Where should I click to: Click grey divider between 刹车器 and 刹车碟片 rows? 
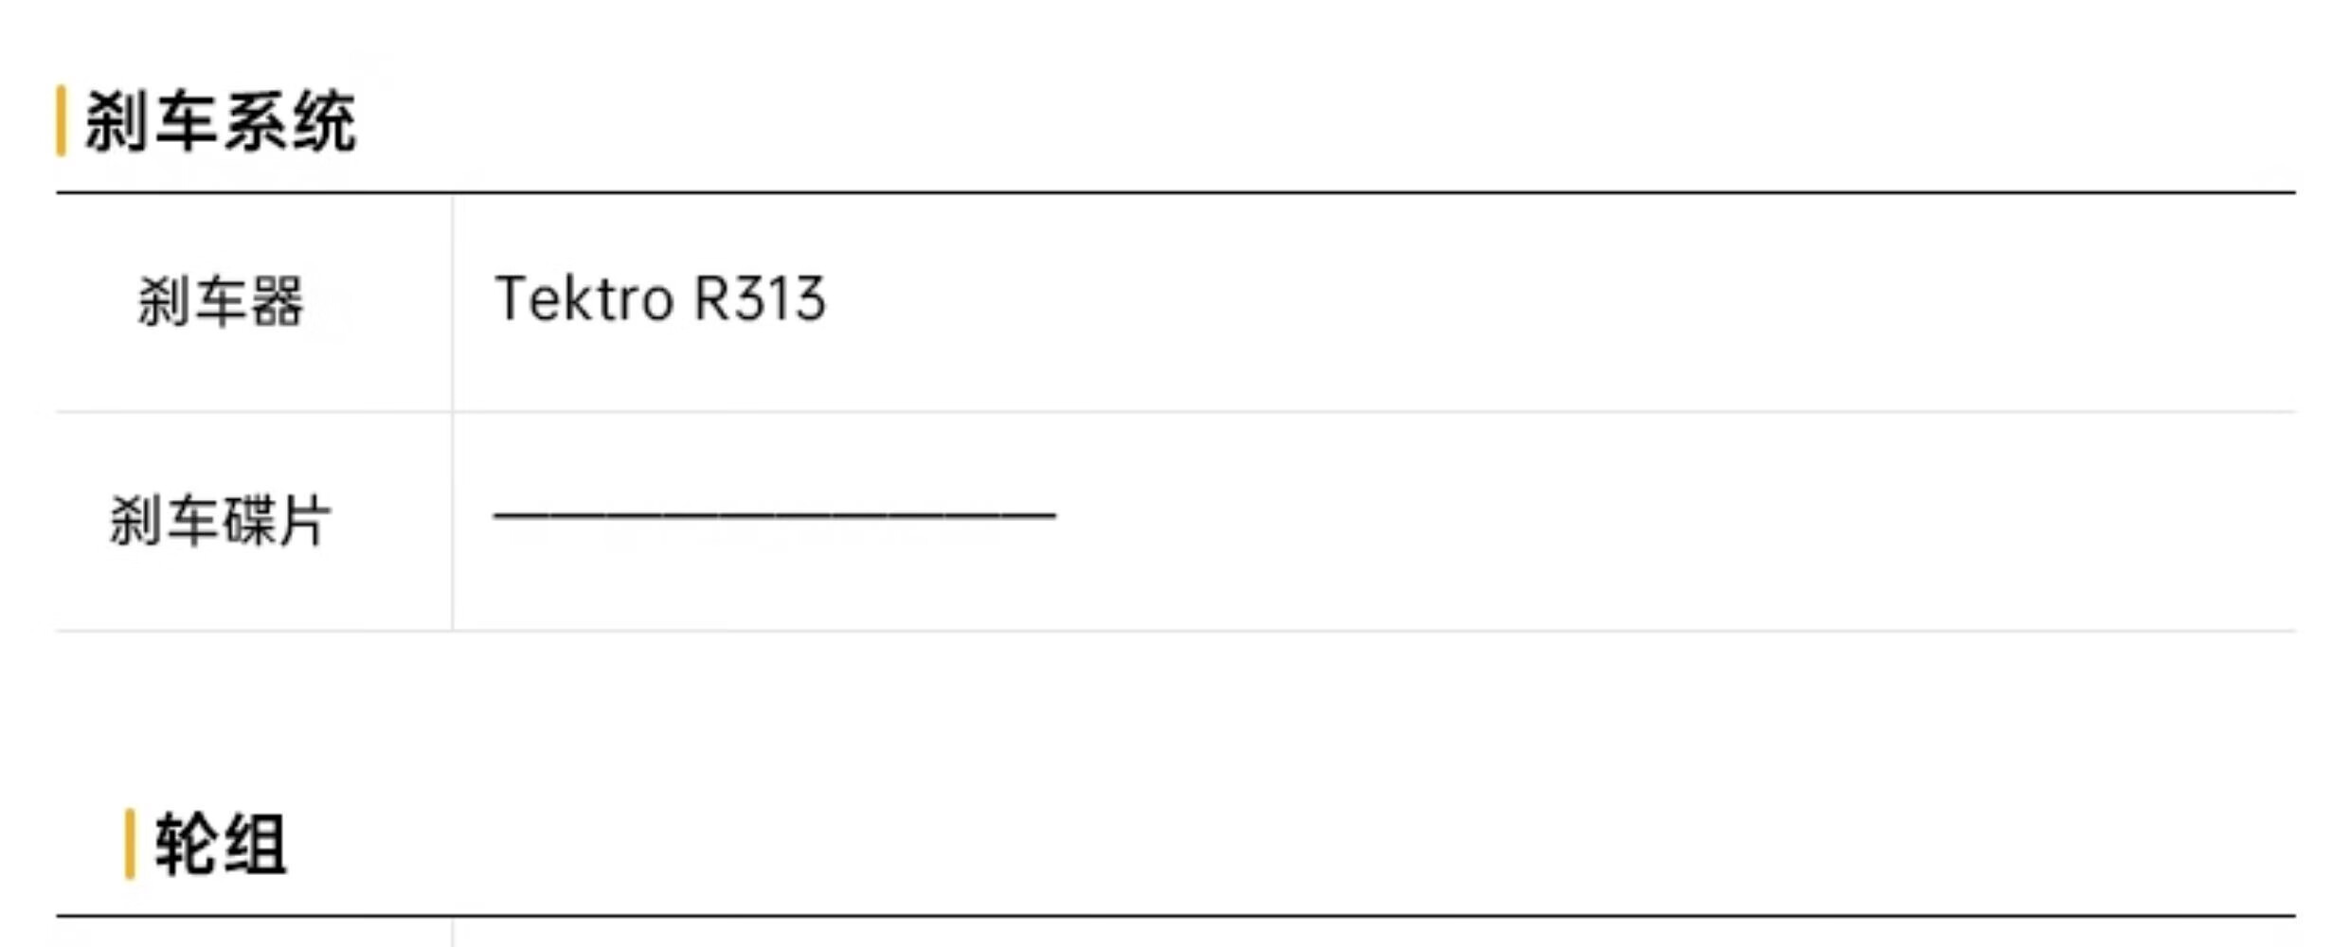(x=1175, y=412)
